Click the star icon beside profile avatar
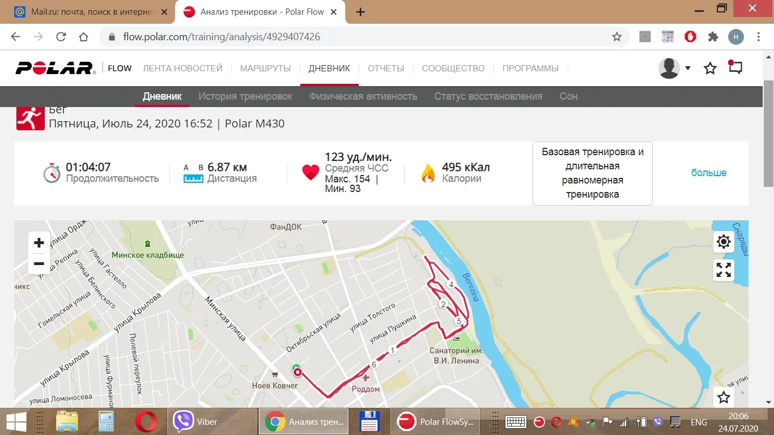Viewport: 774px width, 435px height. coord(710,69)
